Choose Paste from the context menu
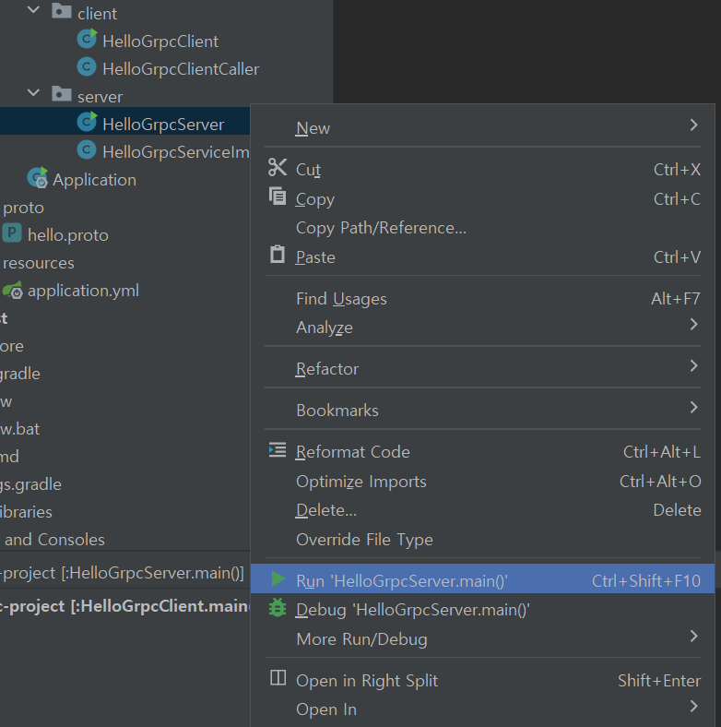The image size is (721, 727). [x=482, y=256]
